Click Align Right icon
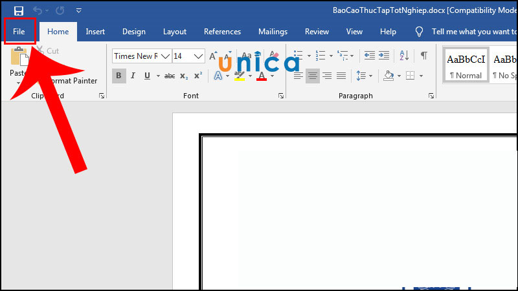518x291 pixels. pos(327,76)
